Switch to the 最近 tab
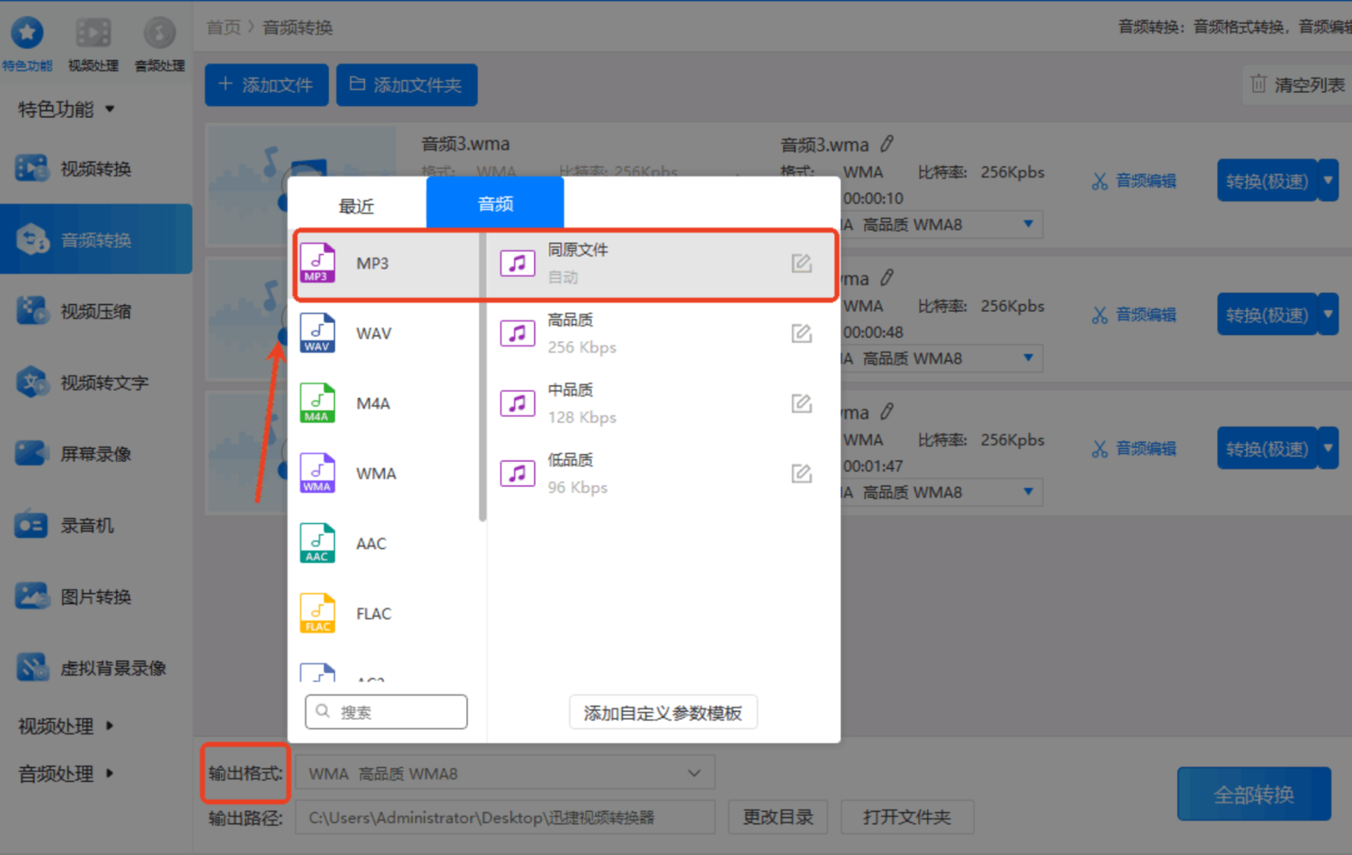This screenshot has height=855, width=1352. point(357,206)
